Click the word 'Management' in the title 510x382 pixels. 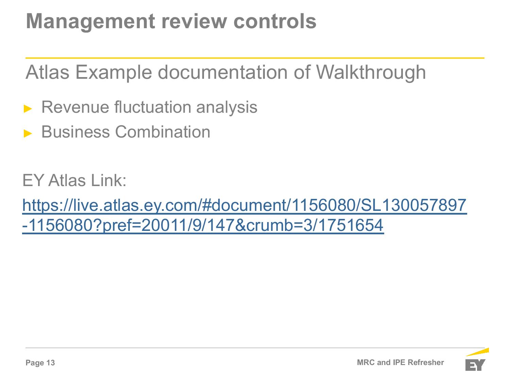click(x=90, y=21)
